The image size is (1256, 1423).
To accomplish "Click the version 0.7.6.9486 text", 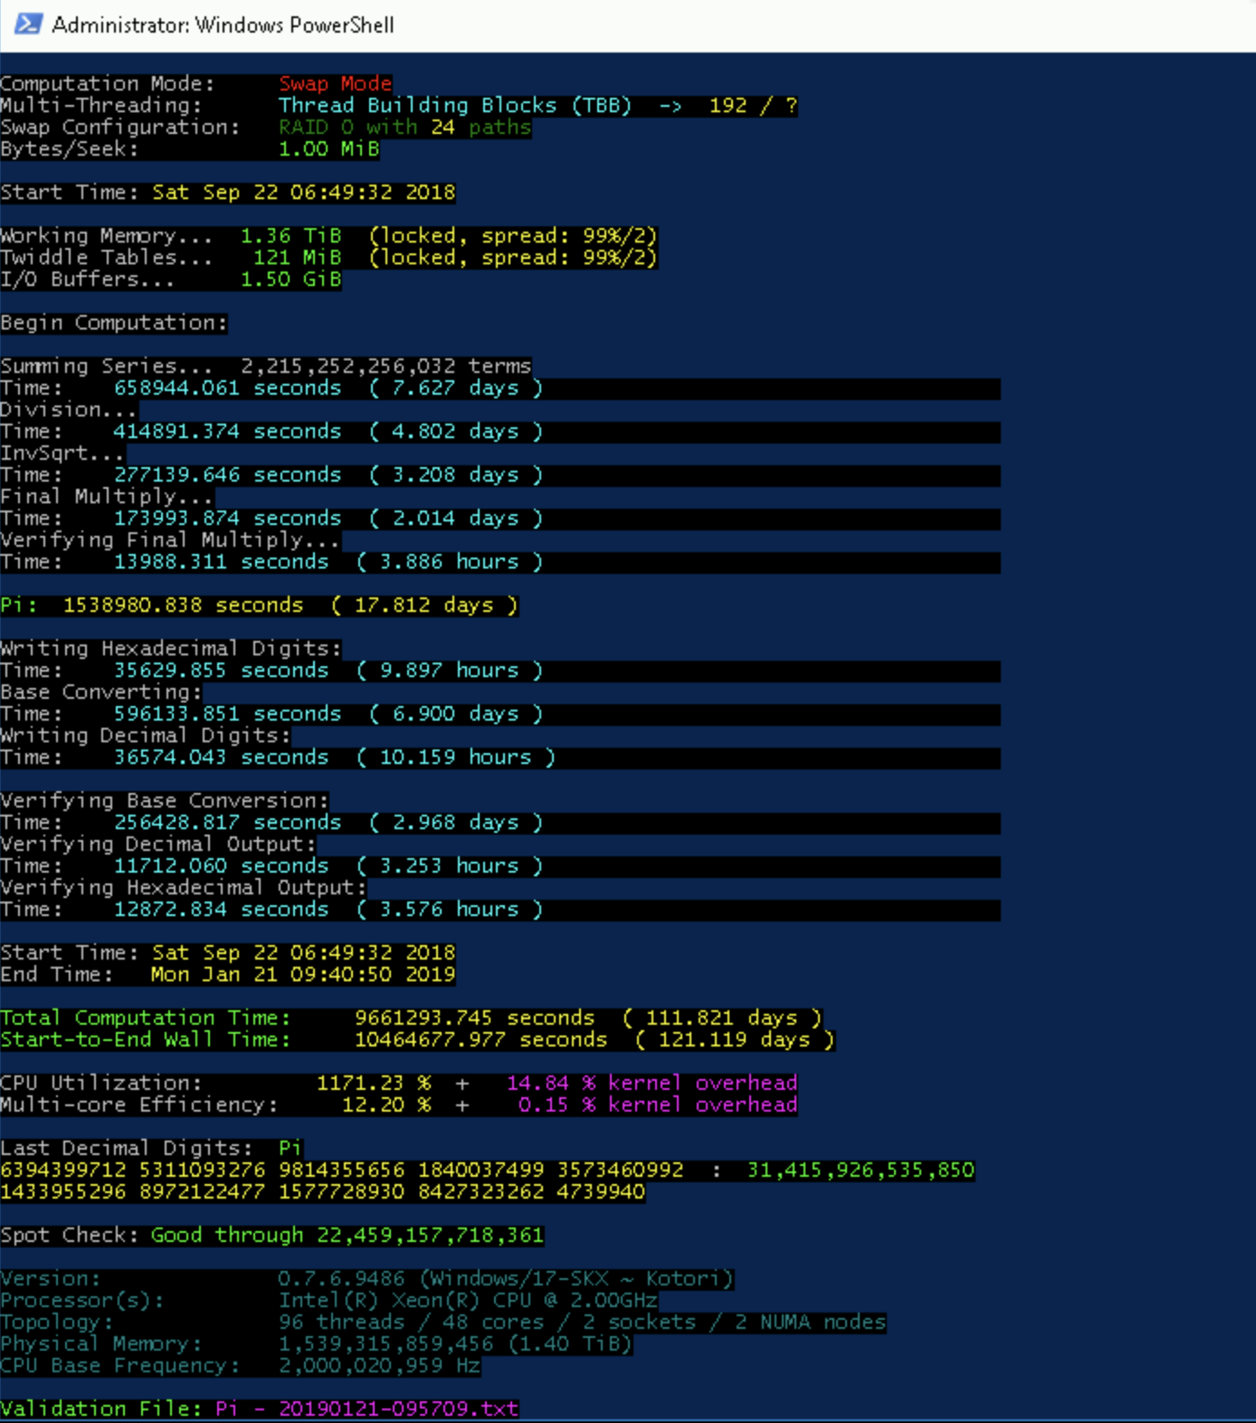I will point(341,1278).
